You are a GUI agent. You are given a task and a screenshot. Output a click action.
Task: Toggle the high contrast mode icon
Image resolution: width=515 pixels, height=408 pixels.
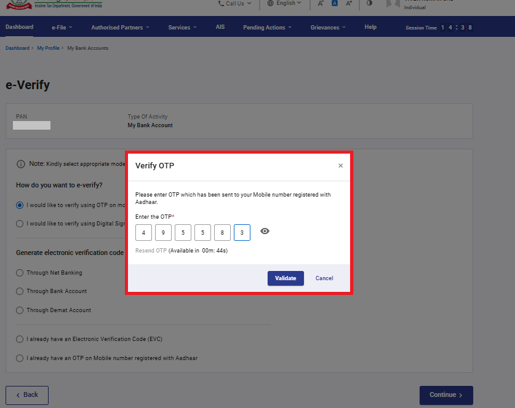click(x=369, y=4)
